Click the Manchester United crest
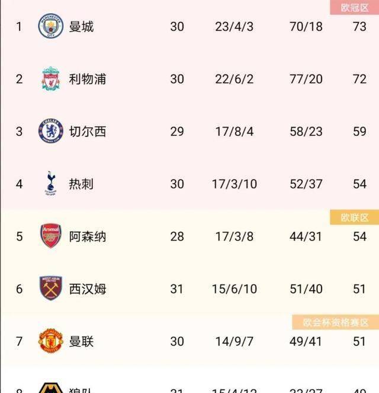This screenshot has width=379, height=393. 51,341
